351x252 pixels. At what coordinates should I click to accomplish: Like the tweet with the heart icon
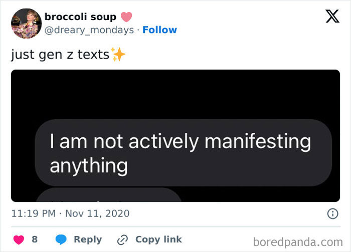19,239
